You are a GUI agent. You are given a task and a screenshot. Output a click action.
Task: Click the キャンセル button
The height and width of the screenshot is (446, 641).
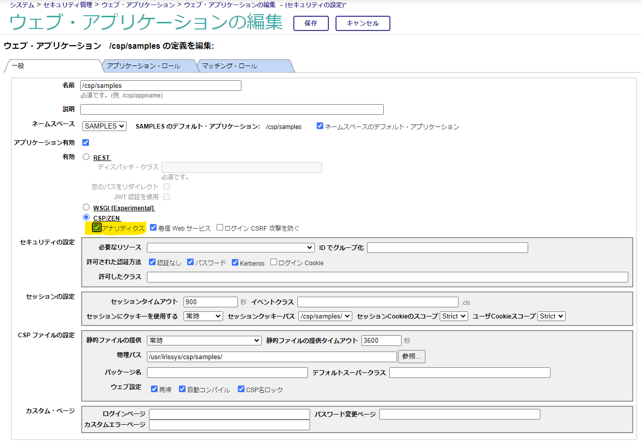point(362,23)
